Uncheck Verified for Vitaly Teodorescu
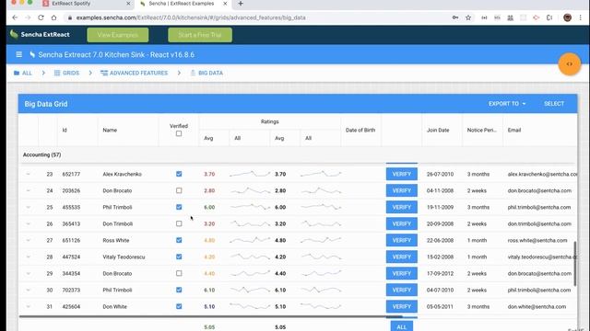The width and height of the screenshot is (590, 331). pos(179,257)
